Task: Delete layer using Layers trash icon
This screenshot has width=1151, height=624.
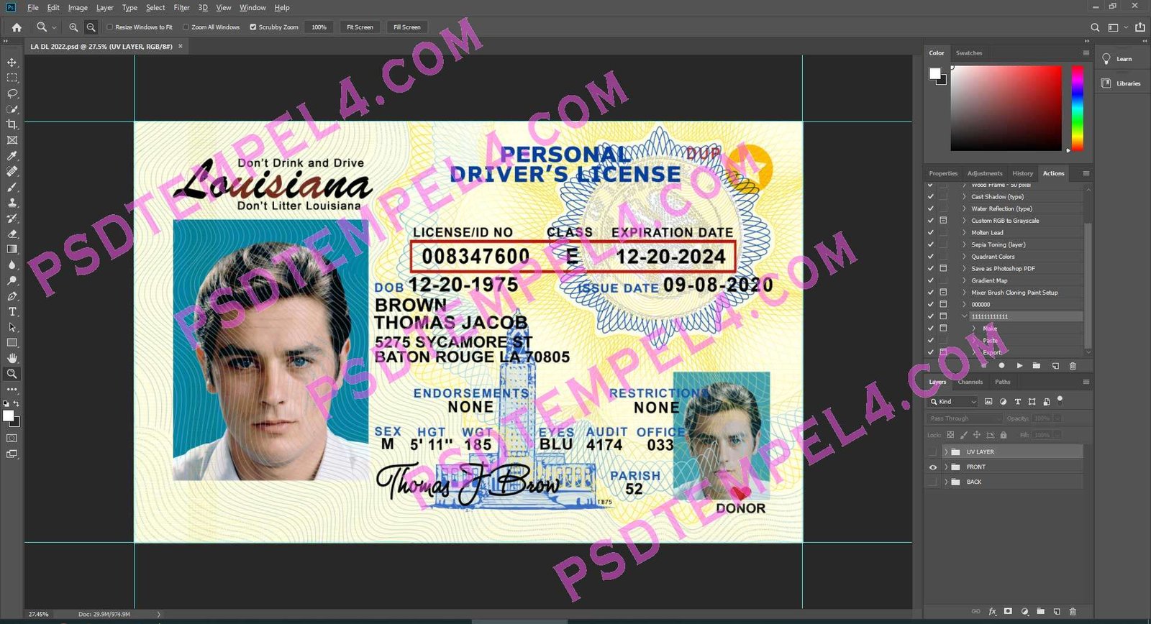Action: tap(1073, 612)
